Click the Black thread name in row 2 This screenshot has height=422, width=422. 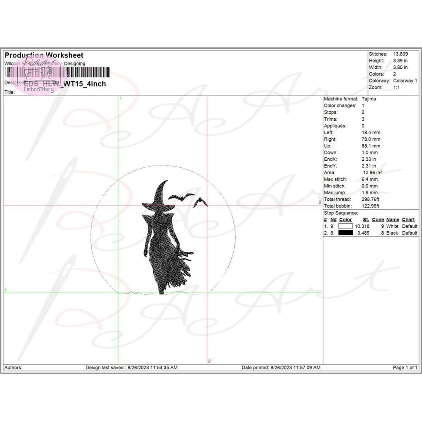(x=392, y=233)
